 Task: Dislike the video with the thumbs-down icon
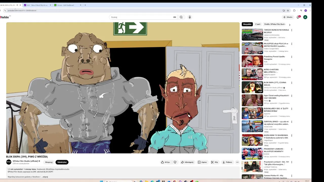(x=175, y=162)
